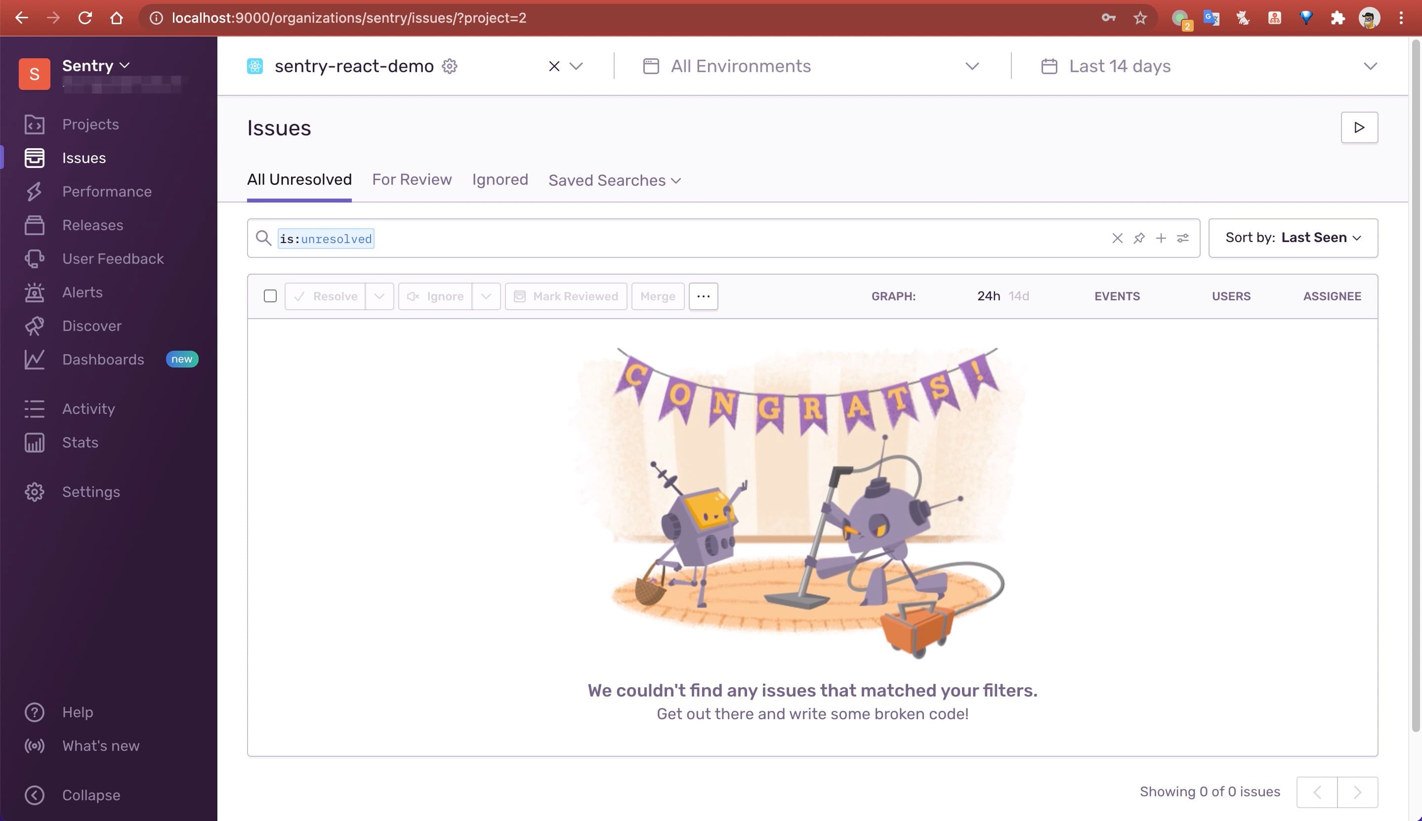The width and height of the screenshot is (1422, 821).
Task: Click inside the issue search field
Action: 733,238
